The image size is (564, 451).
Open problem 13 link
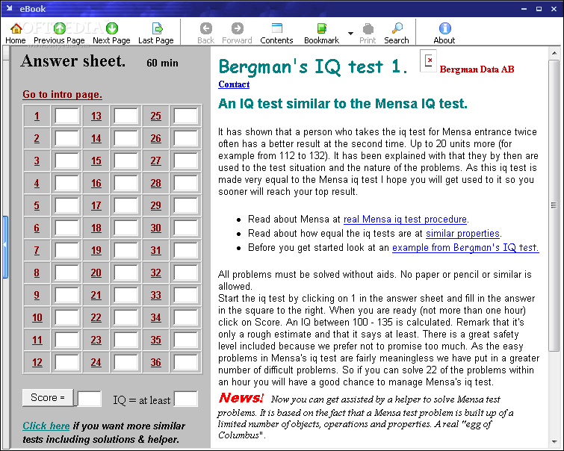point(96,116)
